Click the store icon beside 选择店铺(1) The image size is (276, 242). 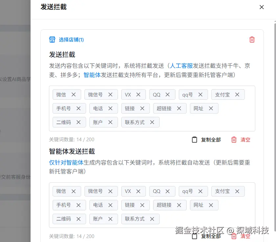53,40
